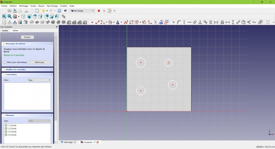
Task: Click the measure distance ruler icon
Action: [63, 16]
